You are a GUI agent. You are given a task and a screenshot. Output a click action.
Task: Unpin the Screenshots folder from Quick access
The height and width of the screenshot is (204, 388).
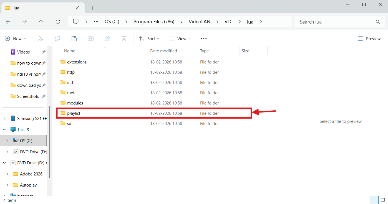(x=44, y=96)
